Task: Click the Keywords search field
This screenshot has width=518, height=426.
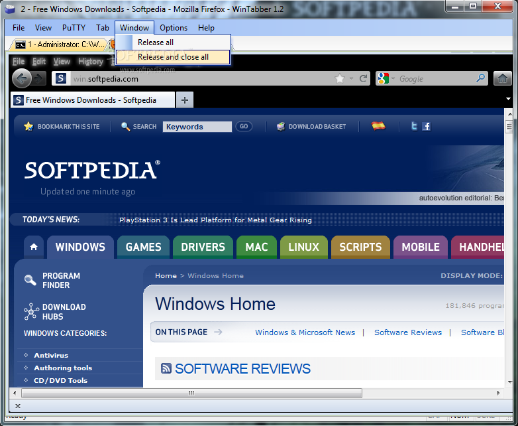Action: coord(197,127)
